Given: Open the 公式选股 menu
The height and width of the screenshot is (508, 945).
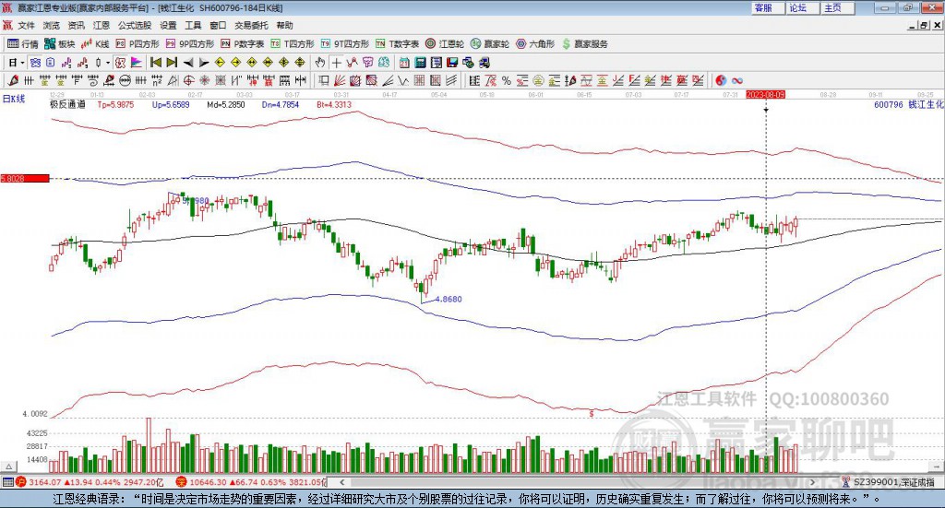Looking at the screenshot, I should point(135,25).
